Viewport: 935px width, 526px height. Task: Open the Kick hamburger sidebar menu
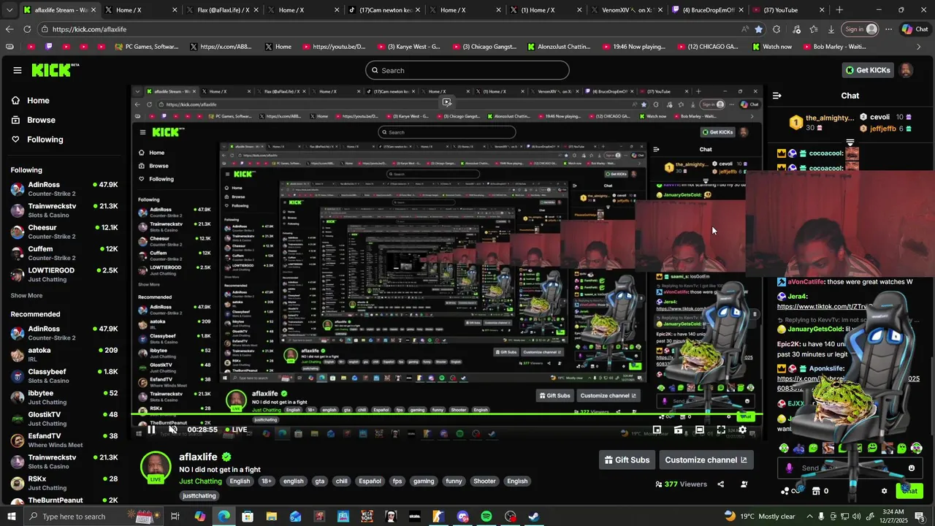(17, 70)
